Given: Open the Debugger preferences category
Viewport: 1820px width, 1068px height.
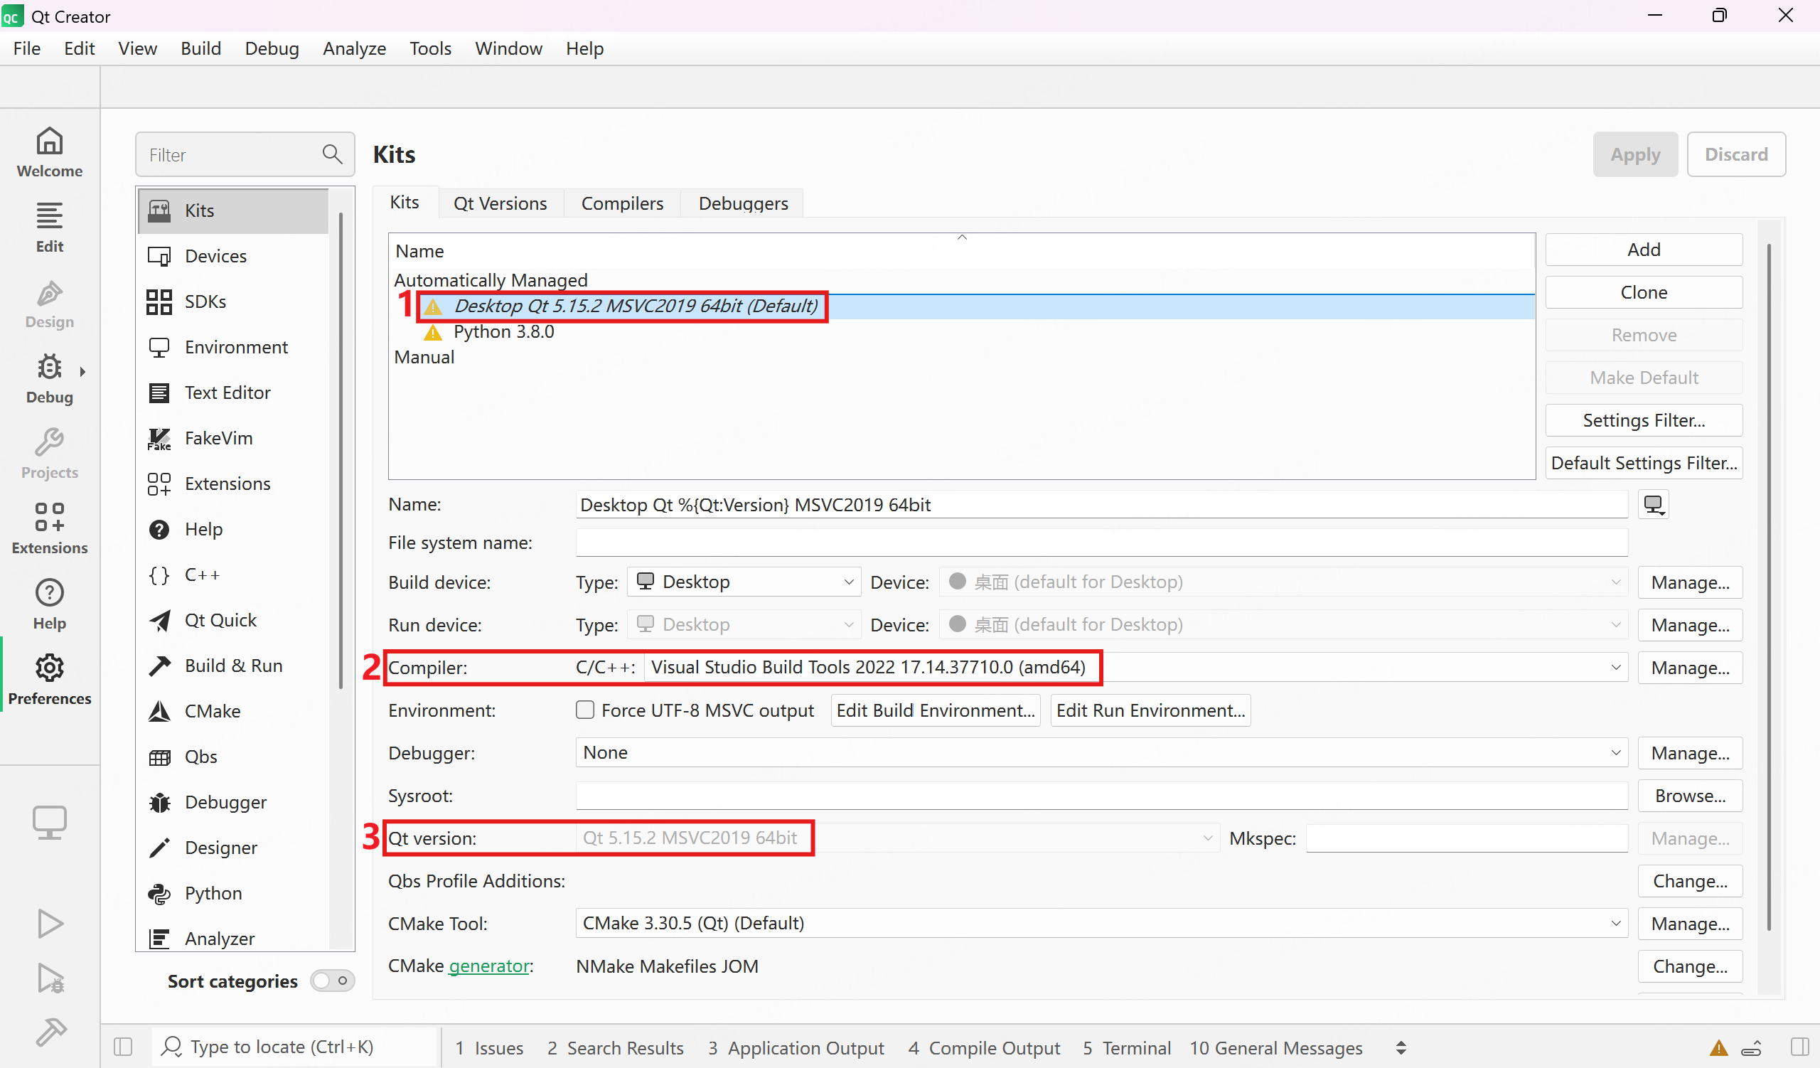Looking at the screenshot, I should 232,801.
